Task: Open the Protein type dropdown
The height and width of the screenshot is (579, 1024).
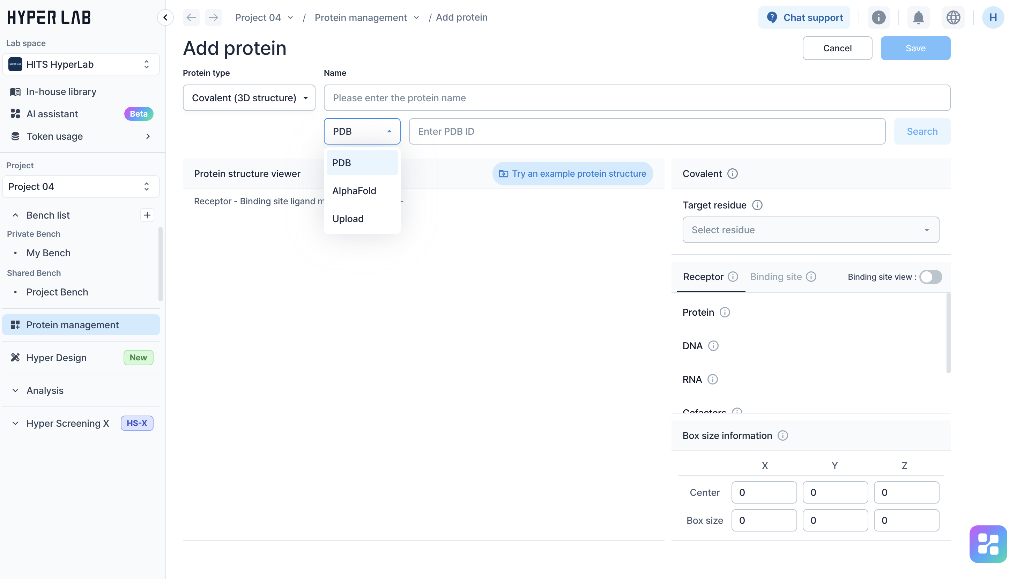Action: pyautogui.click(x=249, y=98)
